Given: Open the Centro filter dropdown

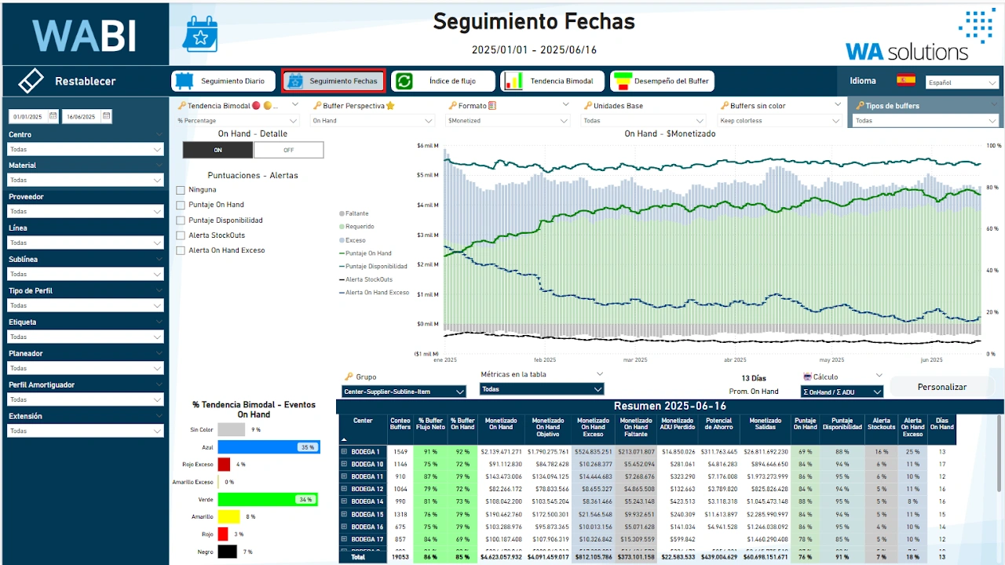Looking at the screenshot, I should point(85,149).
